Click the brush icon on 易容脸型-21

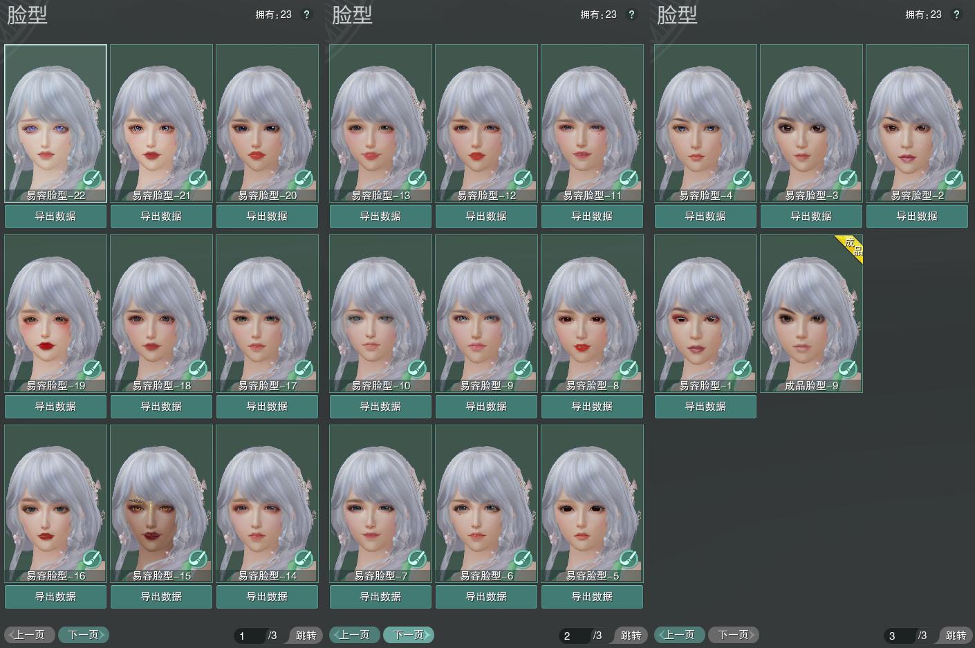(198, 179)
